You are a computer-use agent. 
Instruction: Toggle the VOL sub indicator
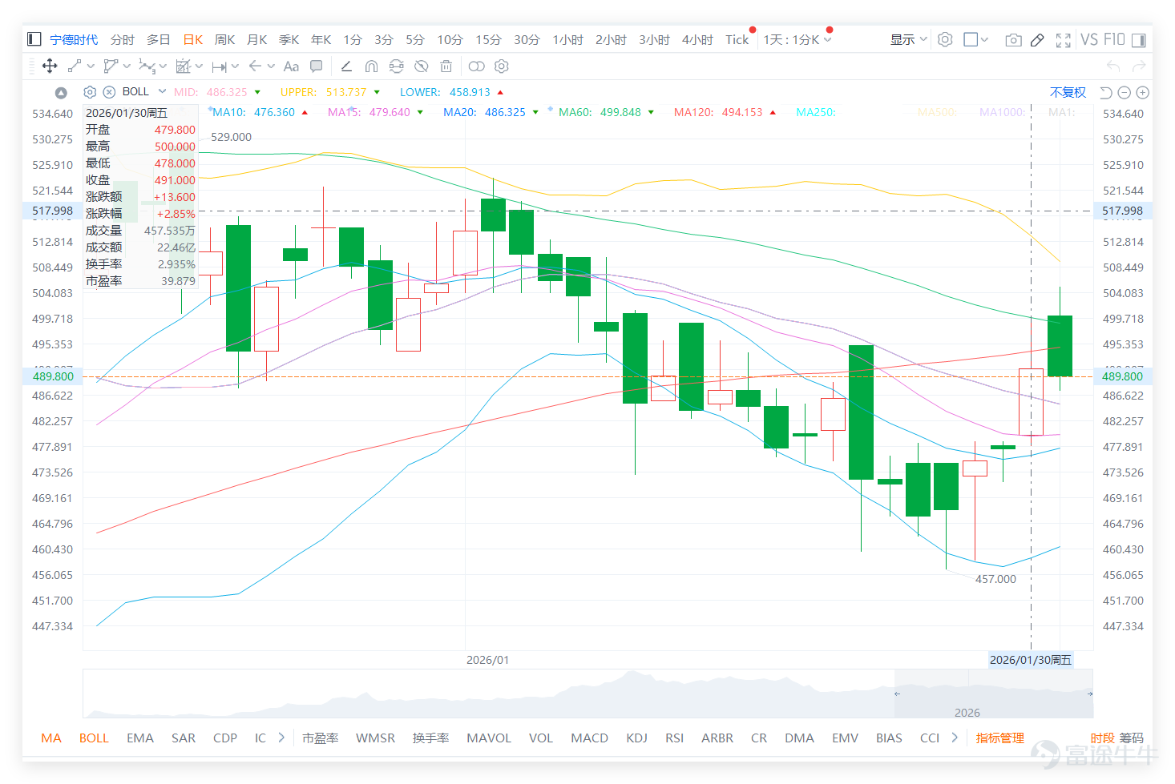pyautogui.click(x=541, y=738)
